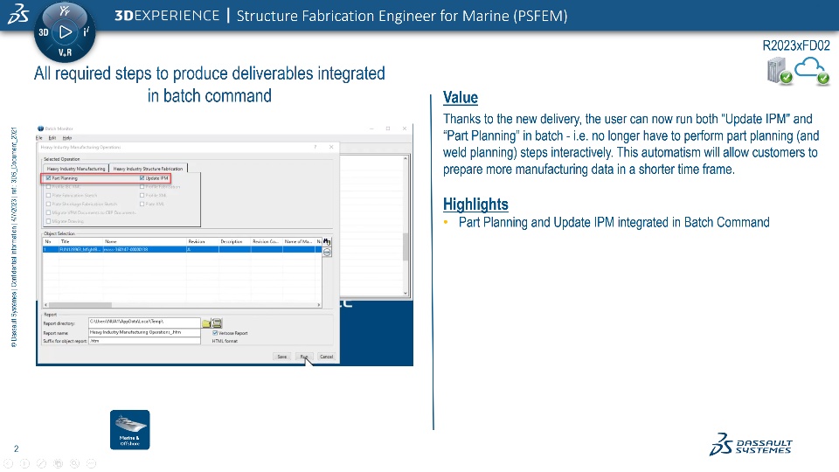Click the report viewer icon next to folder
Image resolution: width=839 pixels, height=472 pixels.
[217, 323]
